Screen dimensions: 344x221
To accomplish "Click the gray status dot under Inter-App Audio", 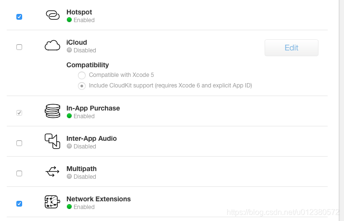I will pyautogui.click(x=69, y=146).
